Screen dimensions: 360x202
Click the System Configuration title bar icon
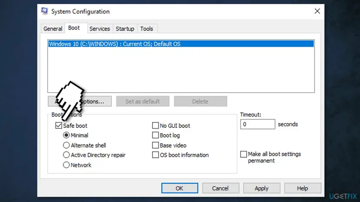pyautogui.click(x=44, y=11)
